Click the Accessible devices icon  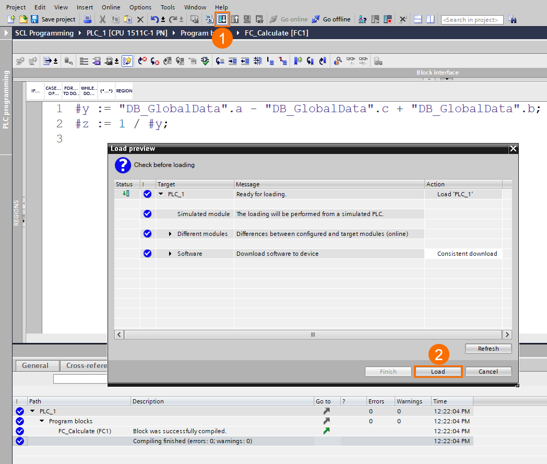[362, 19]
